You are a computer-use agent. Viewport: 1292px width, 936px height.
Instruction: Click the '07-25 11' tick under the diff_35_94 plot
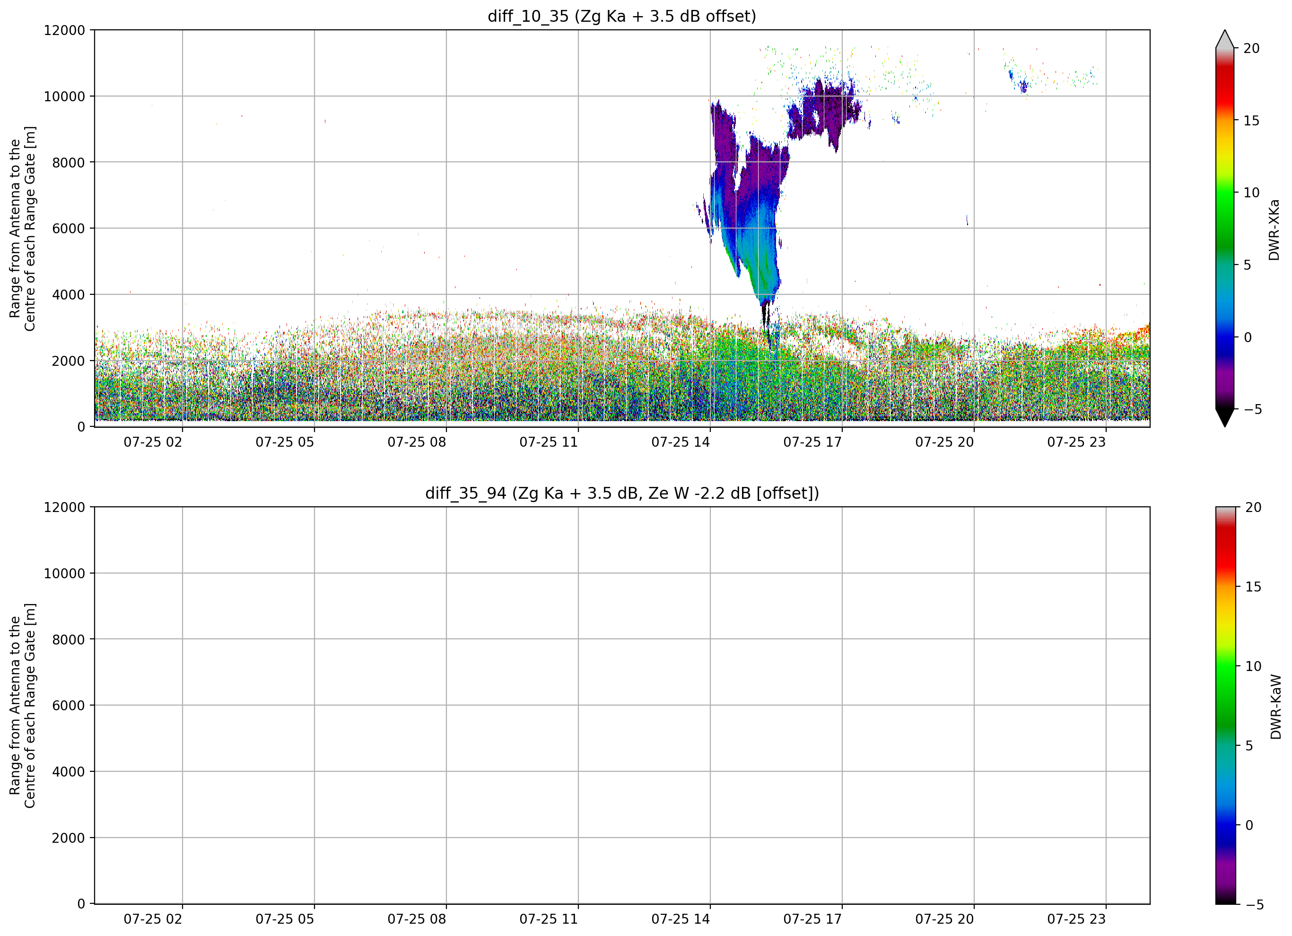(x=549, y=919)
